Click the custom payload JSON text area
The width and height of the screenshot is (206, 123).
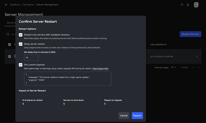coord(67,78)
